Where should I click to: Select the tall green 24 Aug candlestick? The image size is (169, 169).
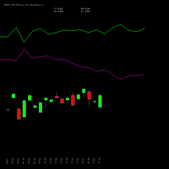100,101
